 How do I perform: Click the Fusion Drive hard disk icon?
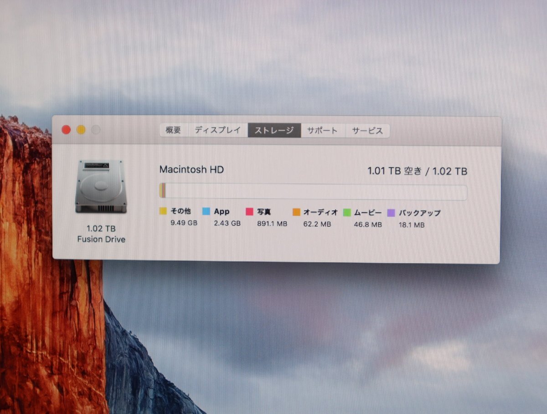click(x=101, y=186)
